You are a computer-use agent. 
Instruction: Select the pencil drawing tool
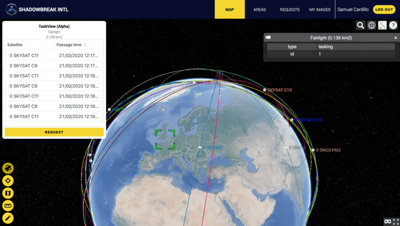click(x=8, y=218)
